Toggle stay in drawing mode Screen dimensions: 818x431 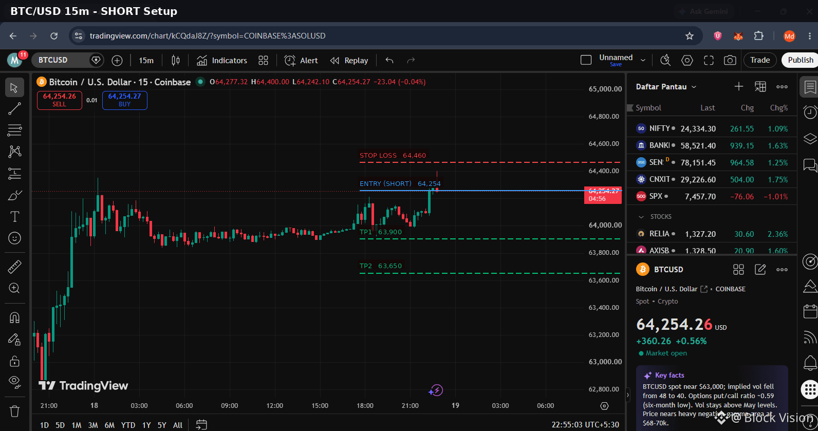(14, 339)
